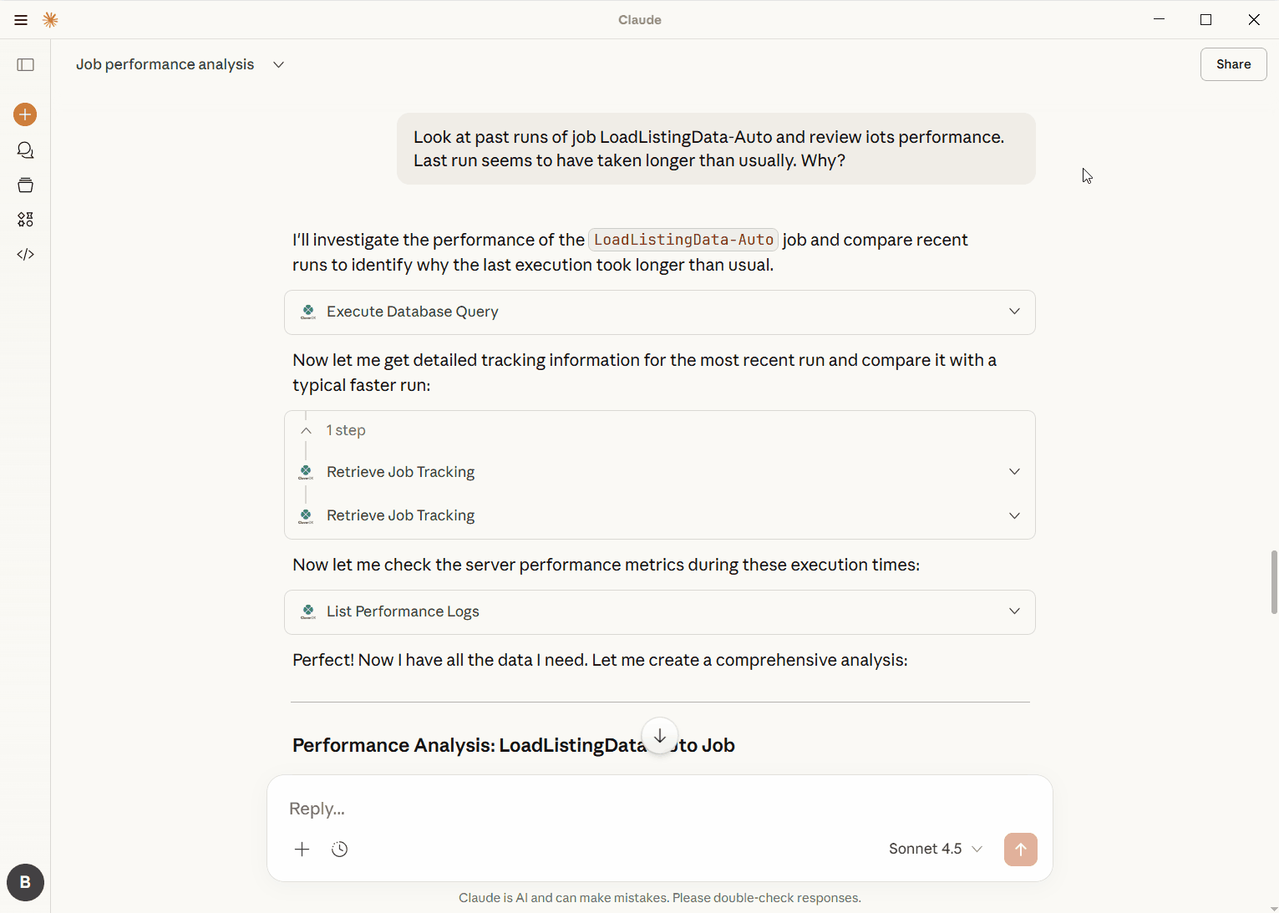Open the Artifacts icon in the sidebar
The width and height of the screenshot is (1279, 913).
coord(26,220)
